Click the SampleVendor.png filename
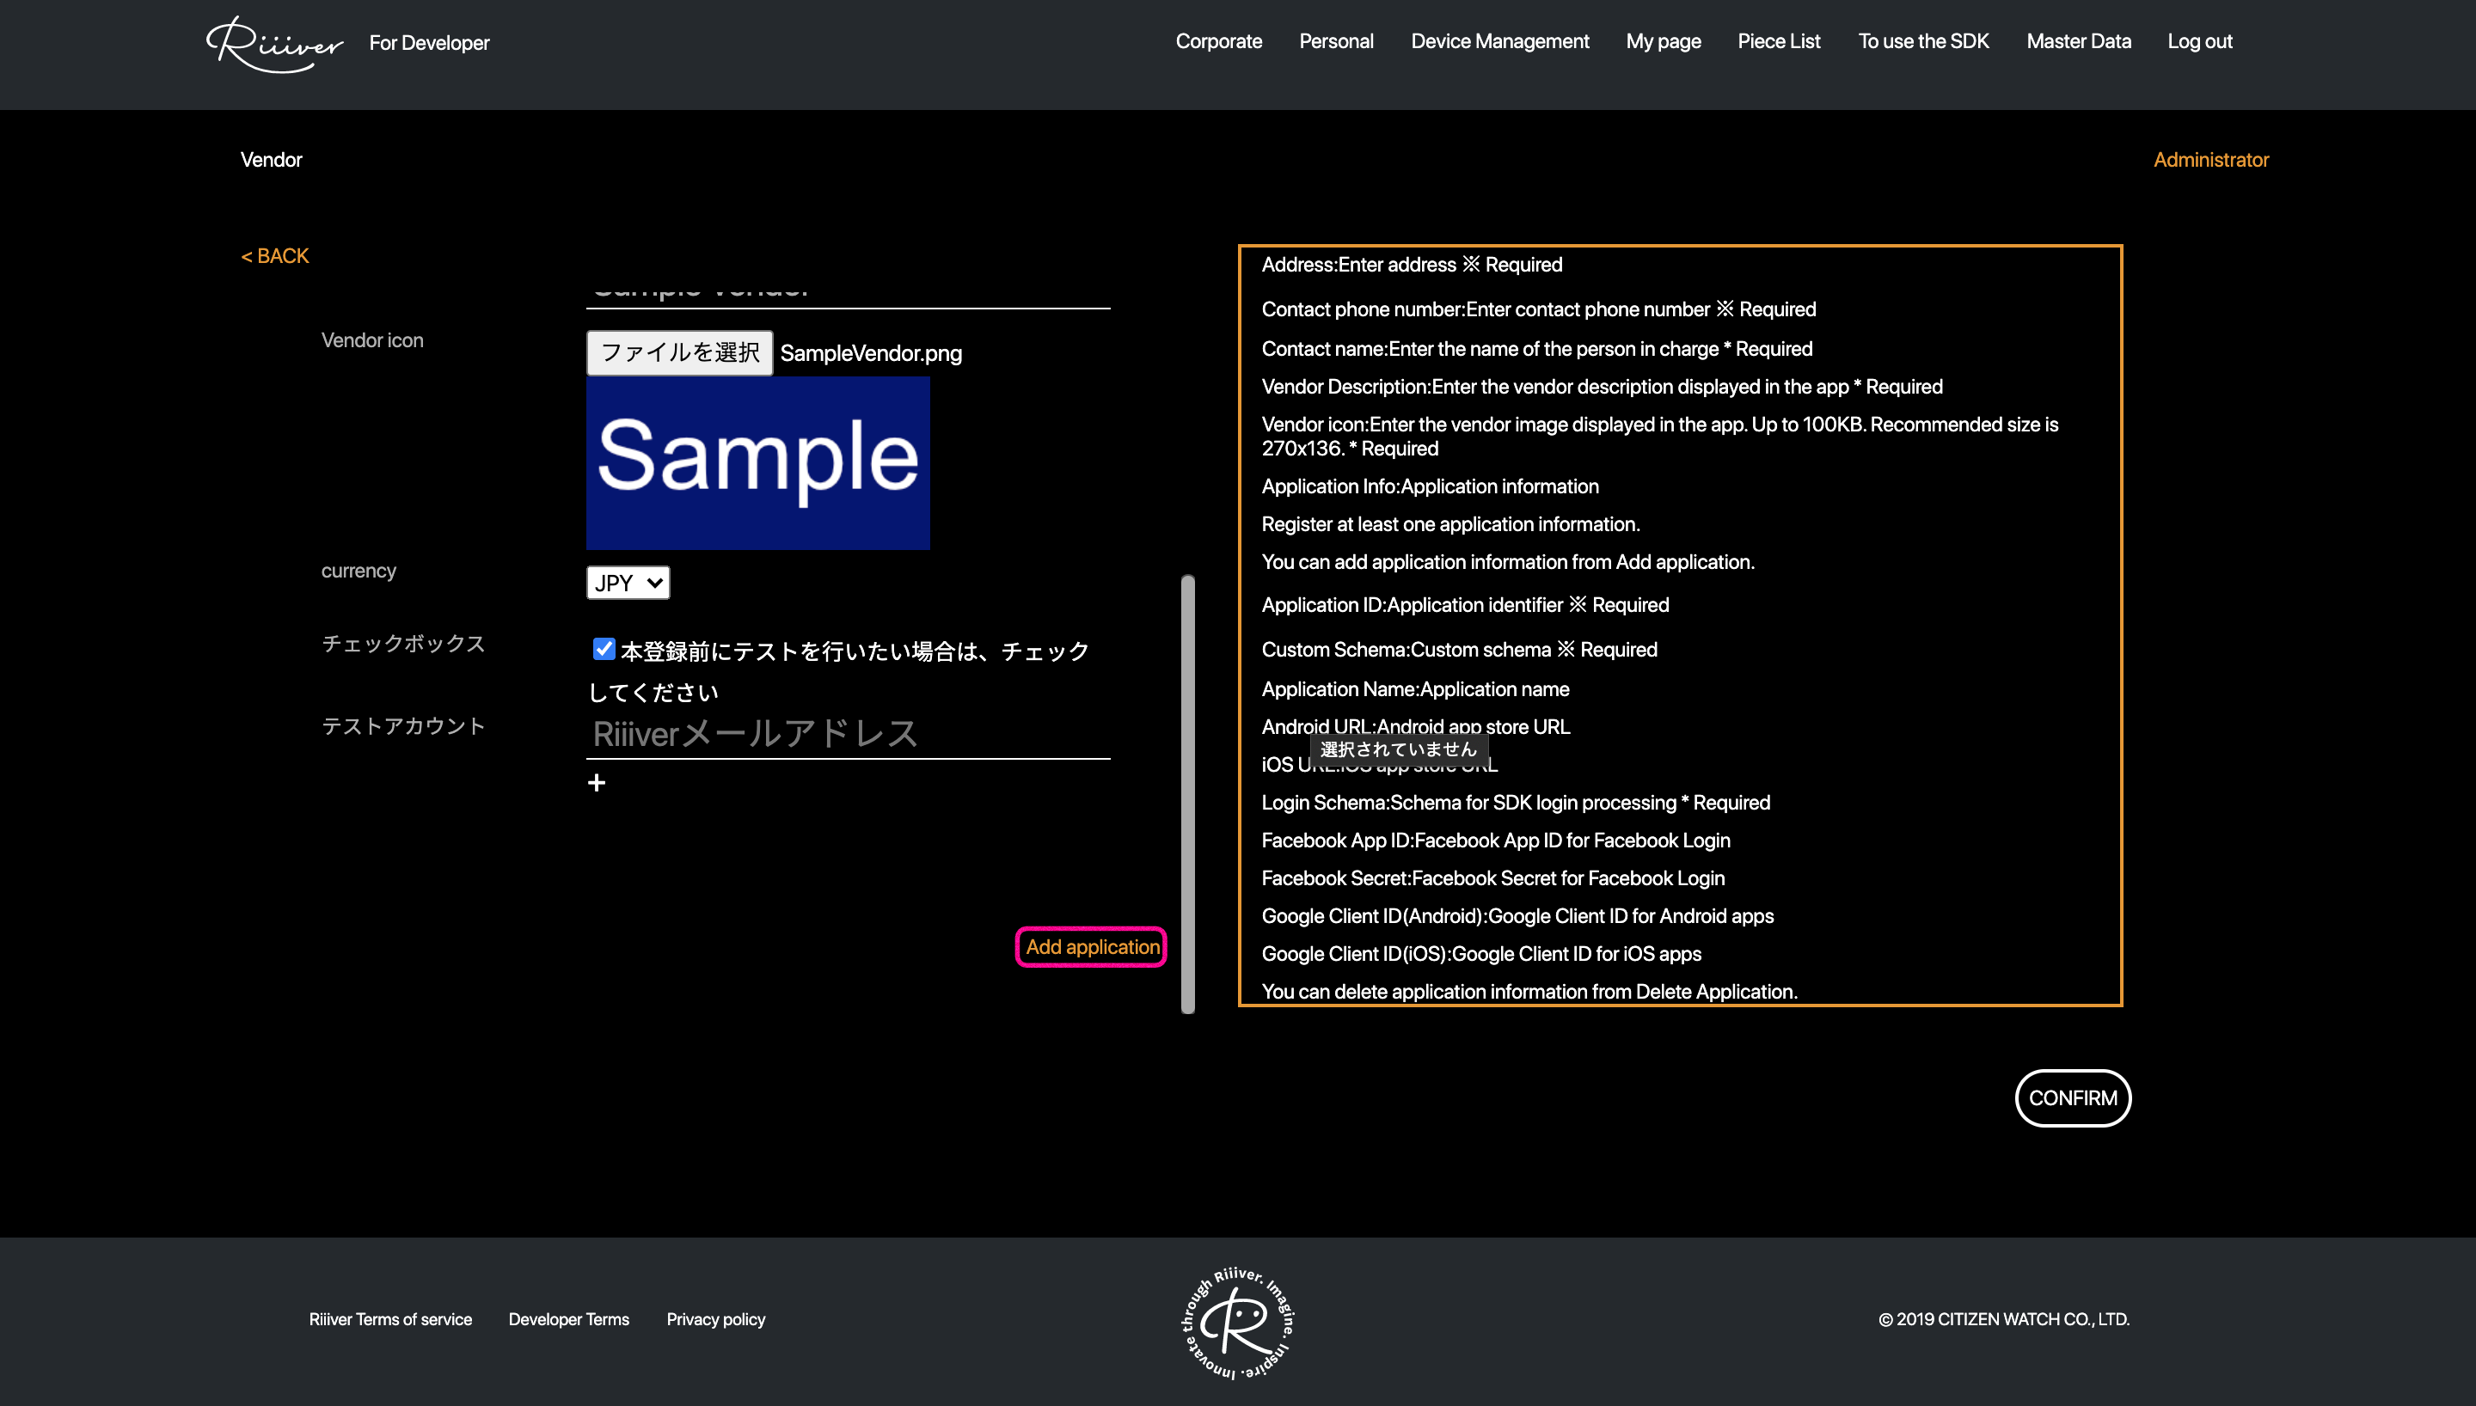 871,352
